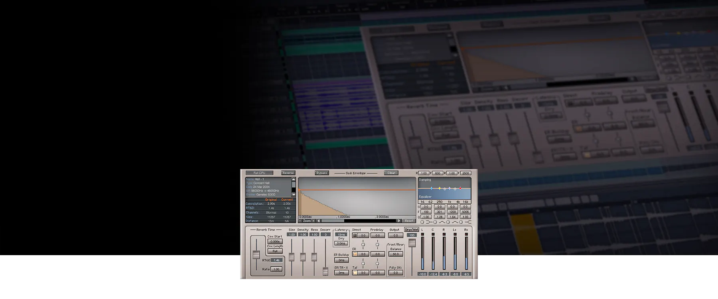Viewport: 718px width, 299px height.
Task: Edit the EQ frequency 1200 field
Action: [x=452, y=212]
